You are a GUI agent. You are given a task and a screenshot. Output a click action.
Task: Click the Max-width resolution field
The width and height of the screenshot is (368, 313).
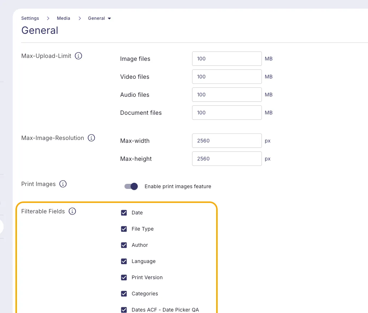[227, 141]
